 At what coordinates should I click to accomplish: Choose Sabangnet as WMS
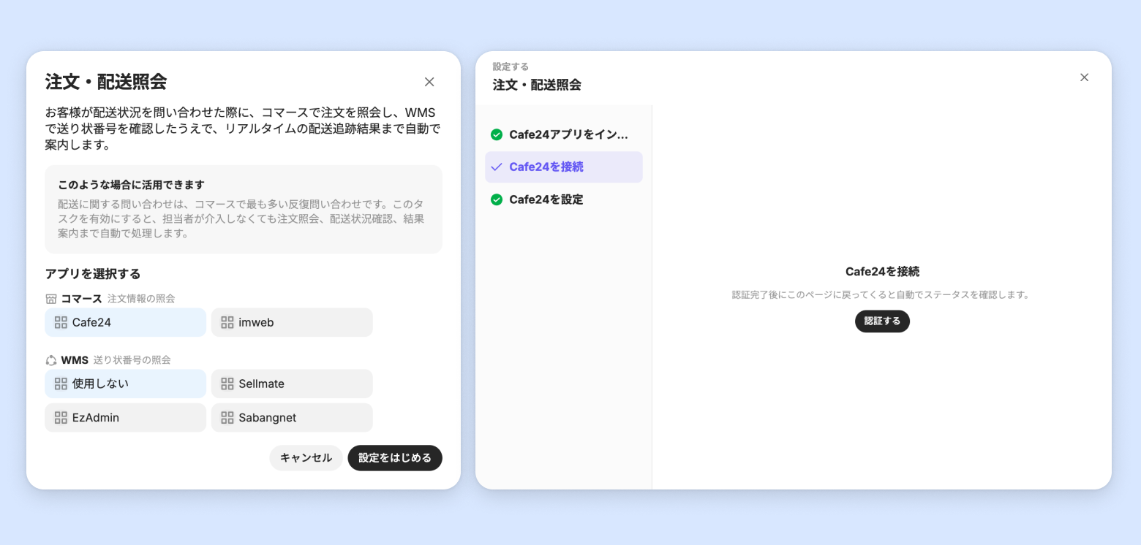click(292, 418)
